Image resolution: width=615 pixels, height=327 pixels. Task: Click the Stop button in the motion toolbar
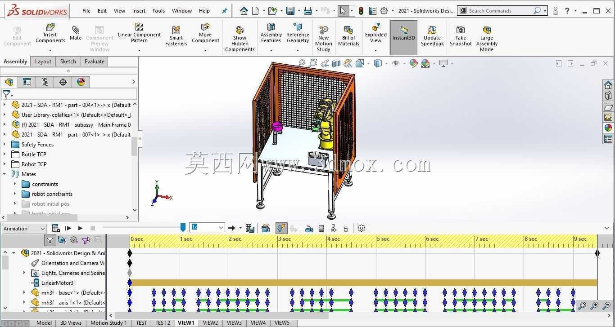coord(93,228)
